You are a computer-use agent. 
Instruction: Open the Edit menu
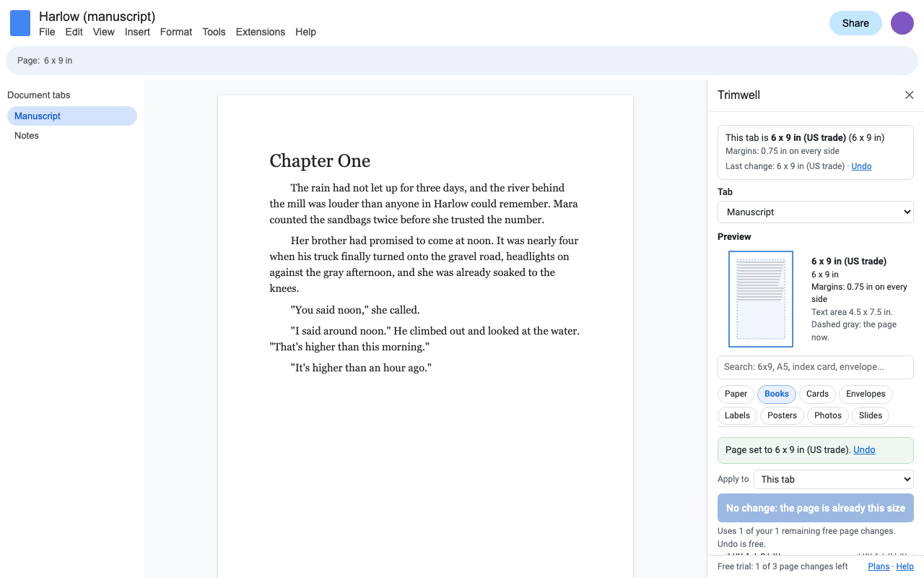(x=74, y=32)
